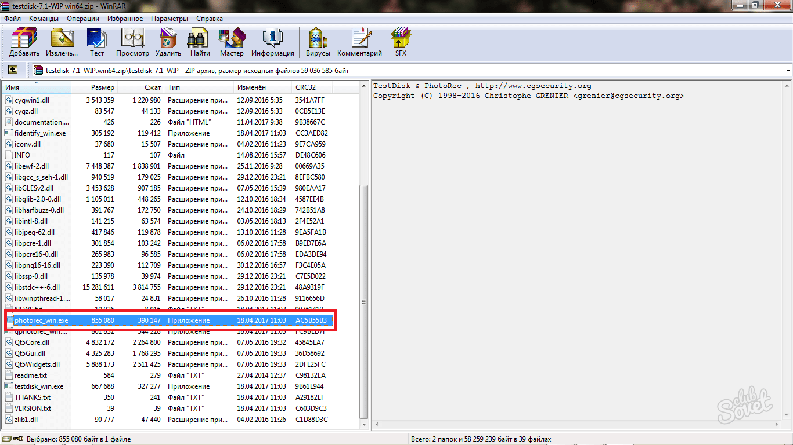Sort files by Размер column

tap(94, 87)
